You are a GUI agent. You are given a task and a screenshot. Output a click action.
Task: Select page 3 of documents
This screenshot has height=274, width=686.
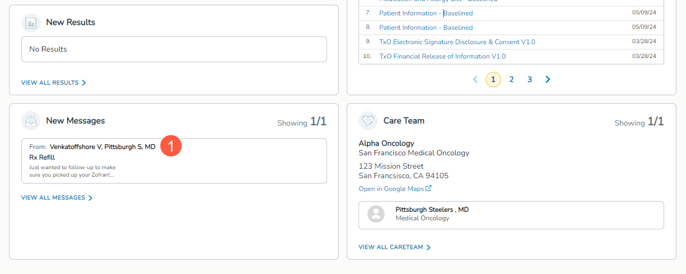pyautogui.click(x=529, y=79)
